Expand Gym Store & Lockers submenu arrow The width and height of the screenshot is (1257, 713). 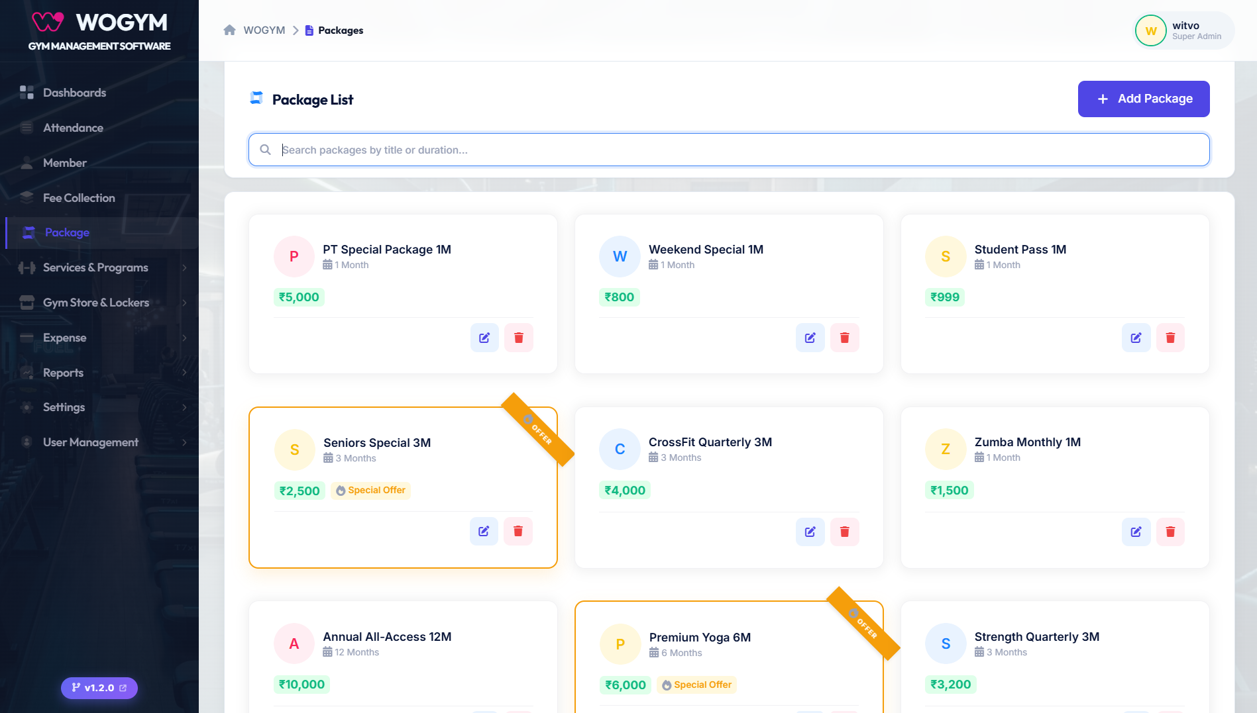[184, 303]
